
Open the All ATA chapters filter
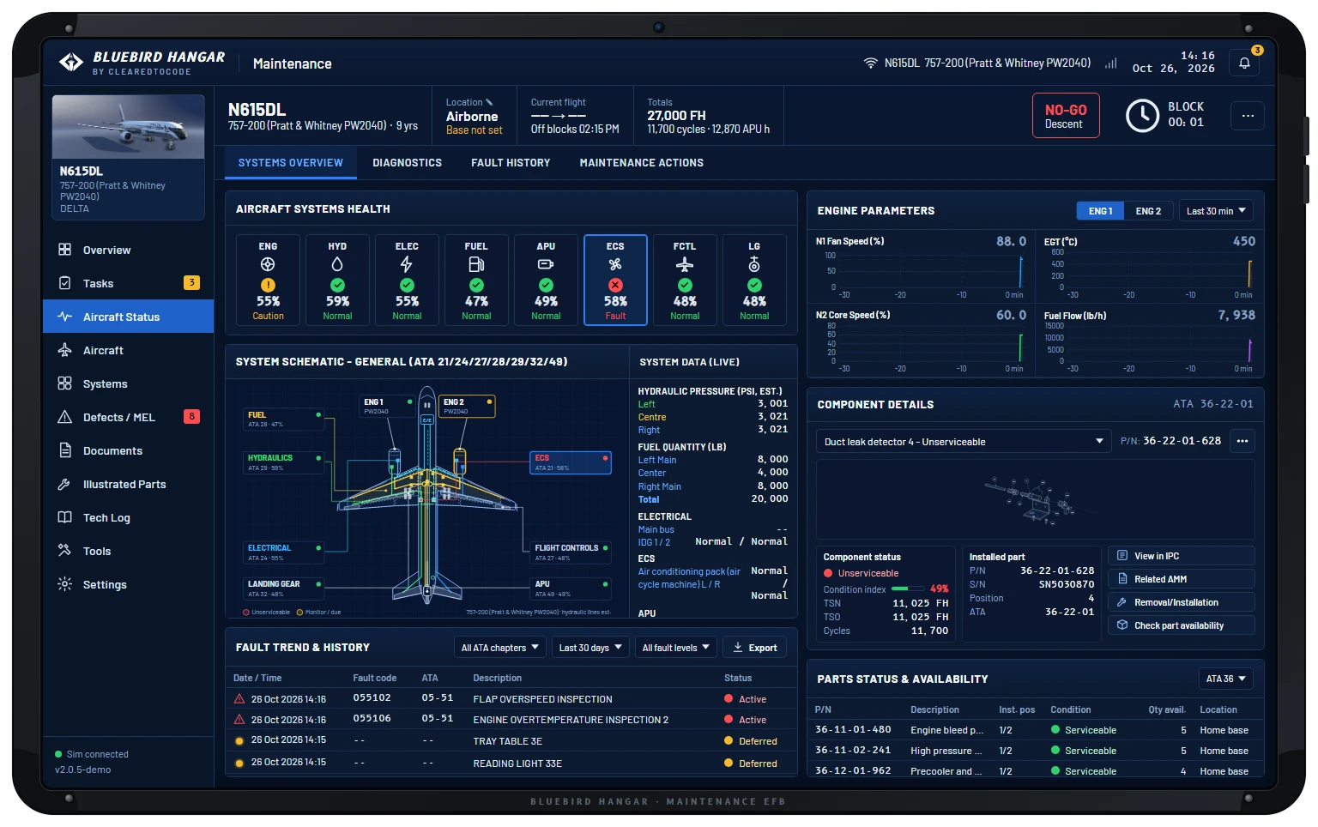tap(500, 648)
